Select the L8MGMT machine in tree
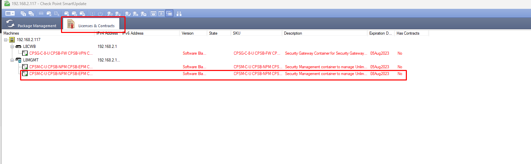Screen dimensions: 531x164 point(31,60)
